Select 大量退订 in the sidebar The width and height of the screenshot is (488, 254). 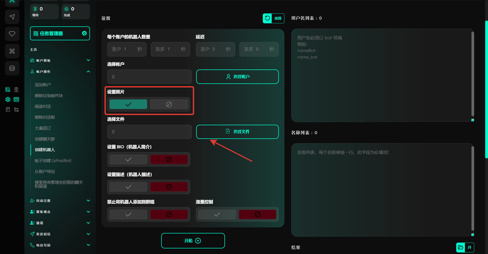click(43, 128)
